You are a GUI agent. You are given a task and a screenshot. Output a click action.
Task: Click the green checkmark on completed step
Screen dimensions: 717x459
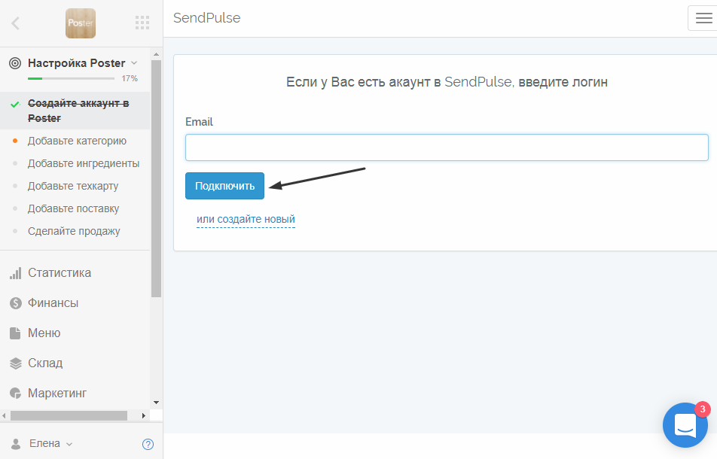coord(15,105)
